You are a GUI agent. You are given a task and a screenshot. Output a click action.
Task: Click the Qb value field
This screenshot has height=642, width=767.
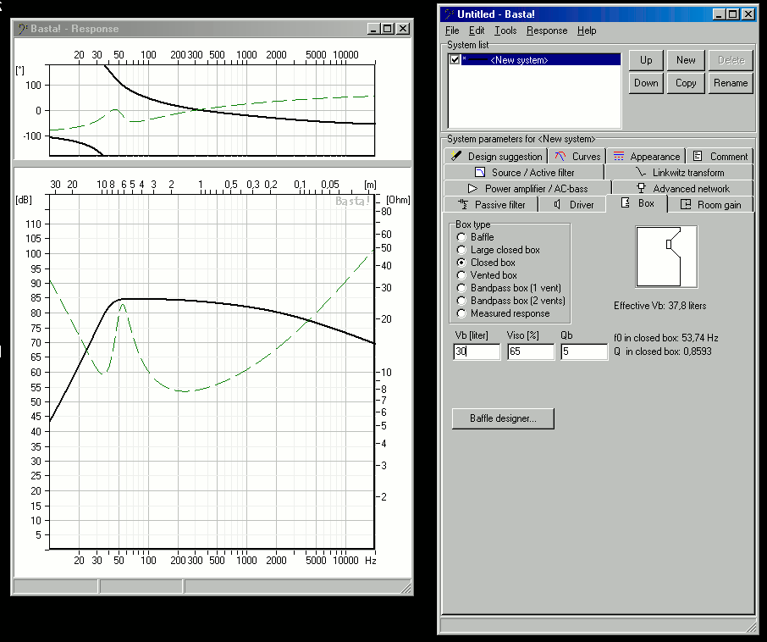pos(583,351)
